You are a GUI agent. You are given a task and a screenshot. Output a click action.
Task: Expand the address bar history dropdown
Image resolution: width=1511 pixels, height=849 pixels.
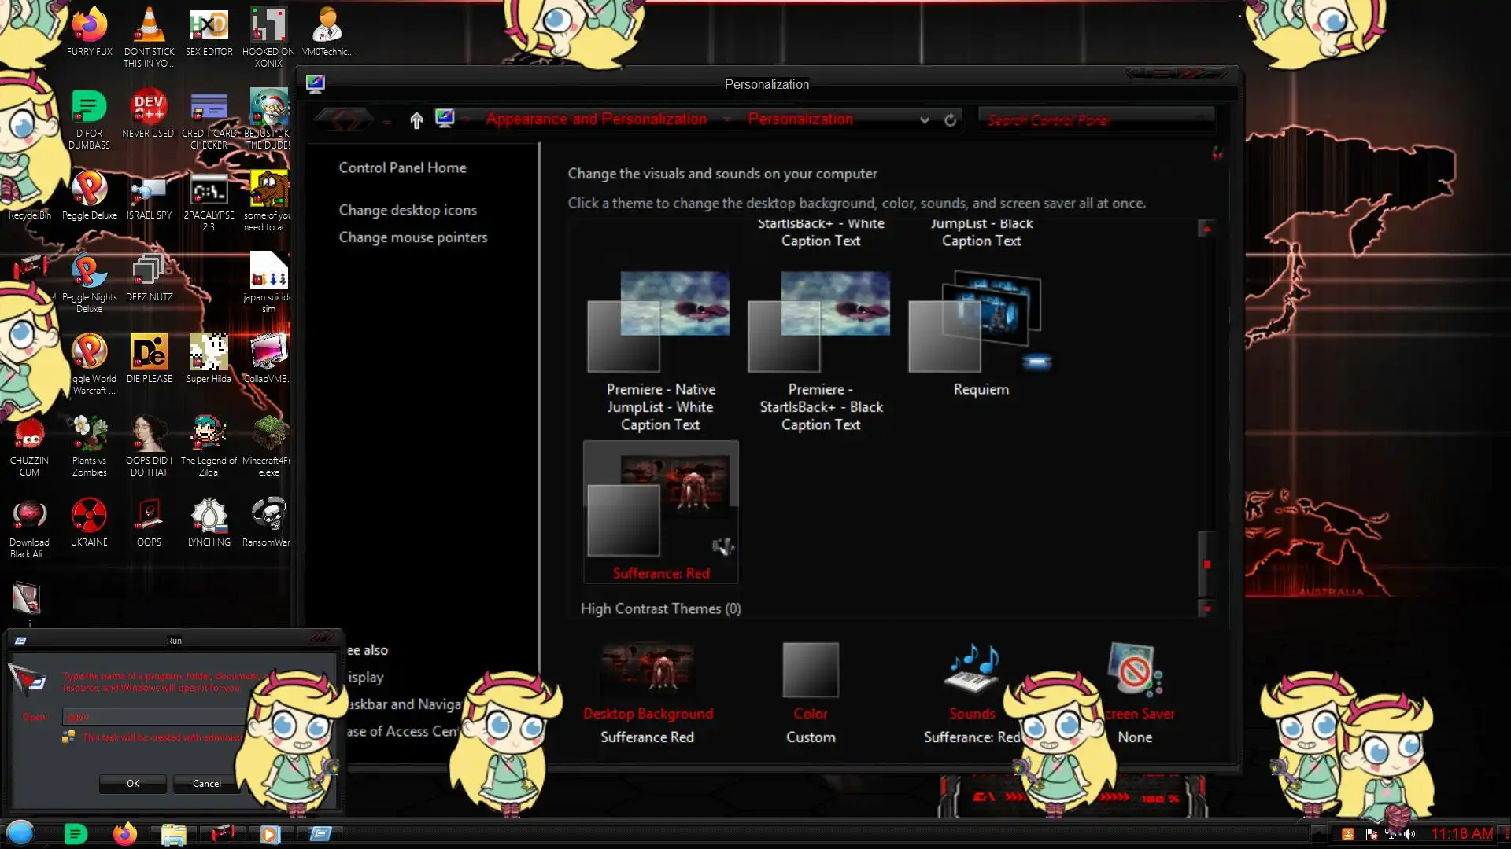pyautogui.click(x=925, y=119)
